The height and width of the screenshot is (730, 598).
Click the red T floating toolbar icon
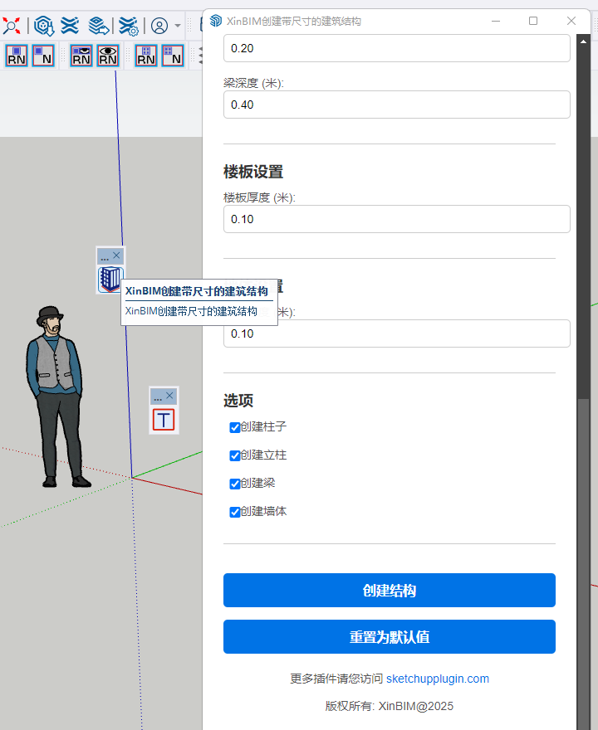(x=164, y=420)
